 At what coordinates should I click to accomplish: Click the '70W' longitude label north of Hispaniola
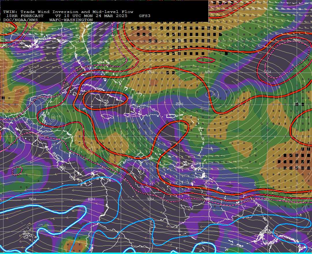click(150, 72)
